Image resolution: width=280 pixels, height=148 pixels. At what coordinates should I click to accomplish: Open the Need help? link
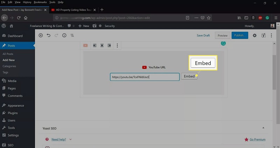coord(59,140)
